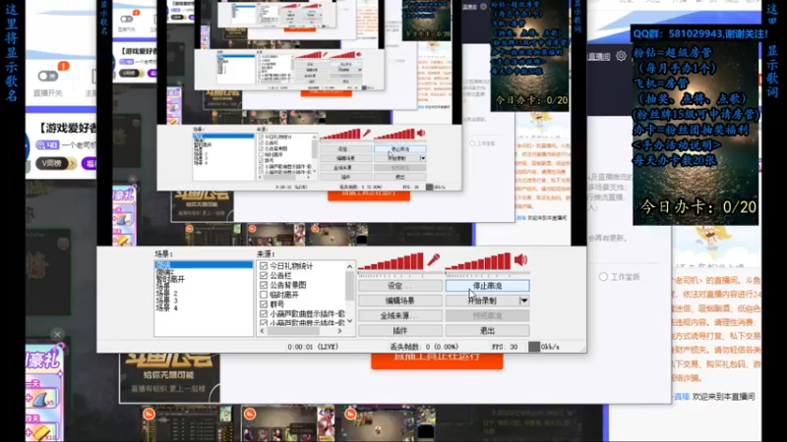The height and width of the screenshot is (442, 787).
Task: Click the 斗鱼公会 banner under the main OBS panel
Action: click(x=169, y=377)
